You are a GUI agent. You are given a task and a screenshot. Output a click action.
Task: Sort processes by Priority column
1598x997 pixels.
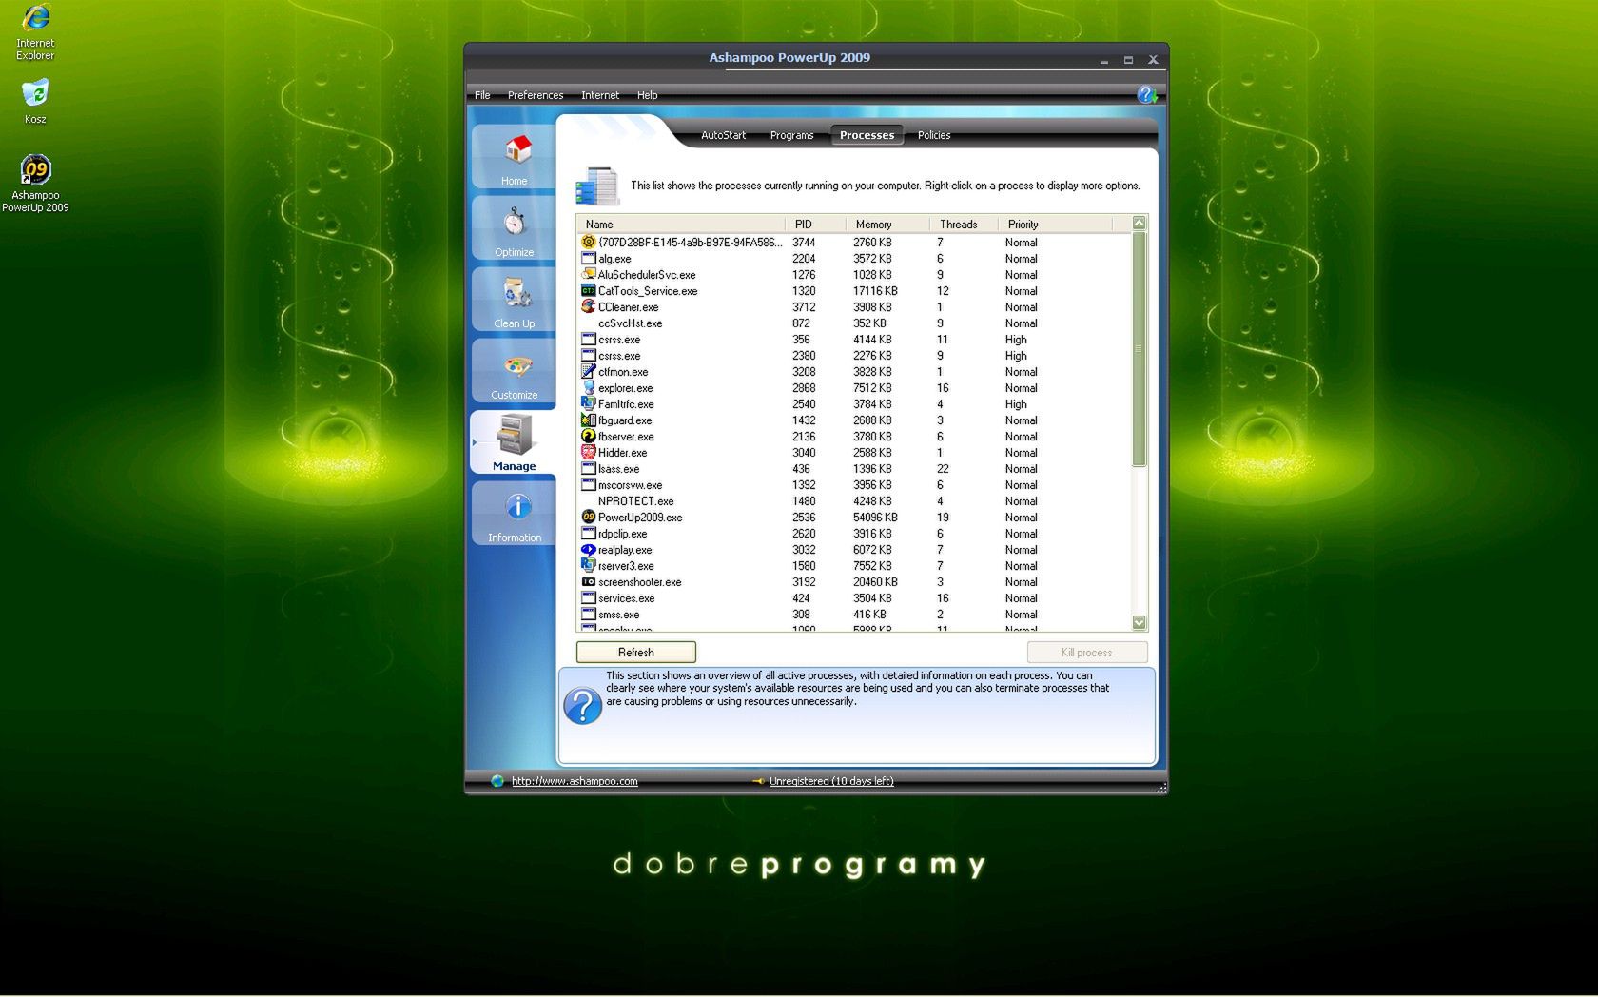(1055, 224)
